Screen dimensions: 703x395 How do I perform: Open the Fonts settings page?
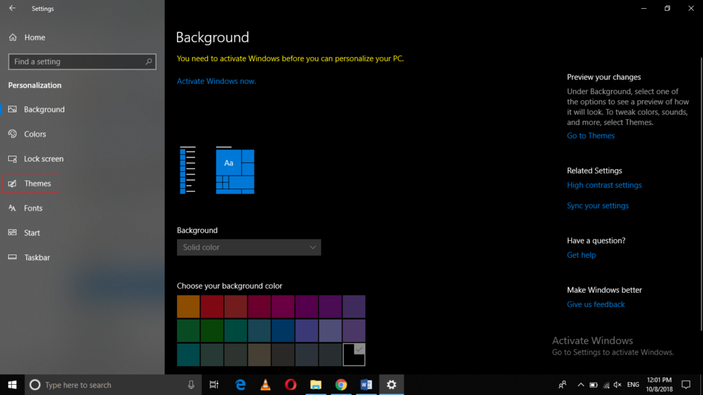point(33,208)
